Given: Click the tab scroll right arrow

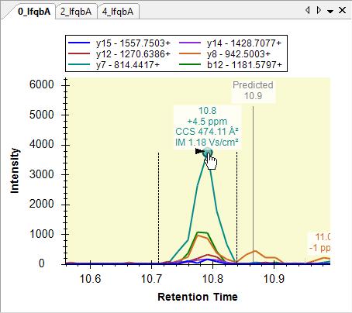Looking at the screenshot, I should [319, 10].
